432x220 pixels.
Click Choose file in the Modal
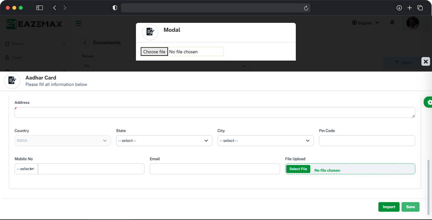coord(154,52)
